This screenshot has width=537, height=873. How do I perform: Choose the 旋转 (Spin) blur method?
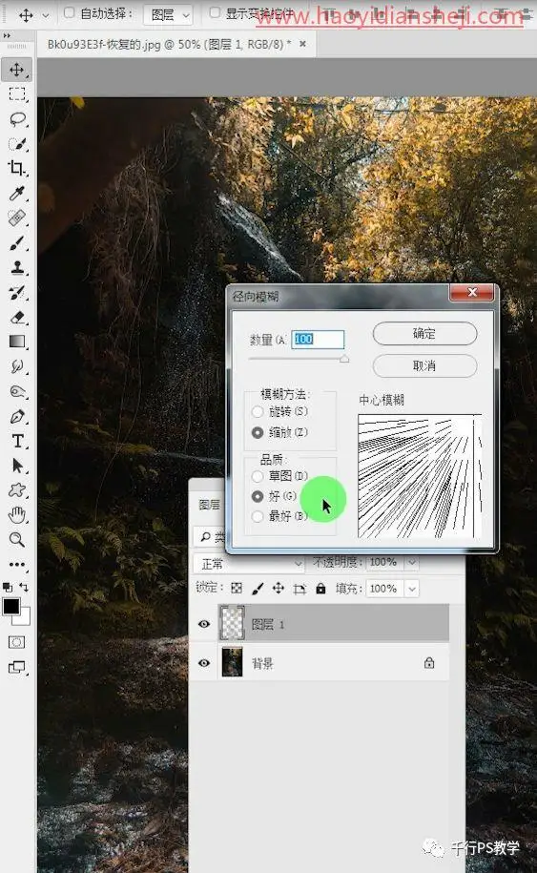(258, 412)
